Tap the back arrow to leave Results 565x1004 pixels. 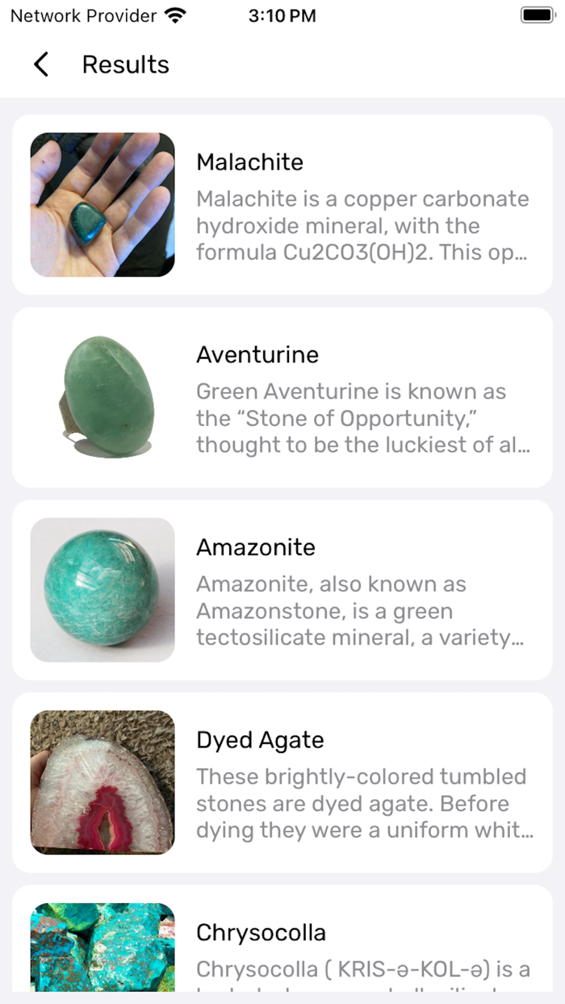tap(41, 64)
